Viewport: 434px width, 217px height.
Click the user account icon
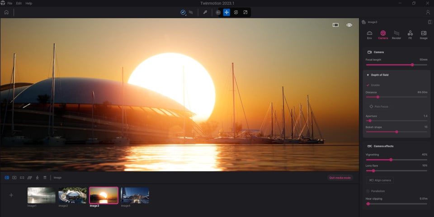(428, 12)
